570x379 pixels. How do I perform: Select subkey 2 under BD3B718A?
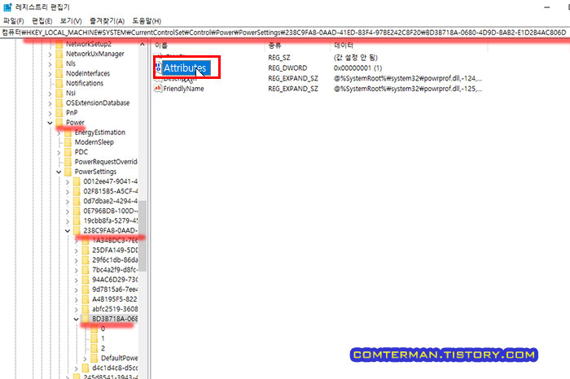(103, 348)
